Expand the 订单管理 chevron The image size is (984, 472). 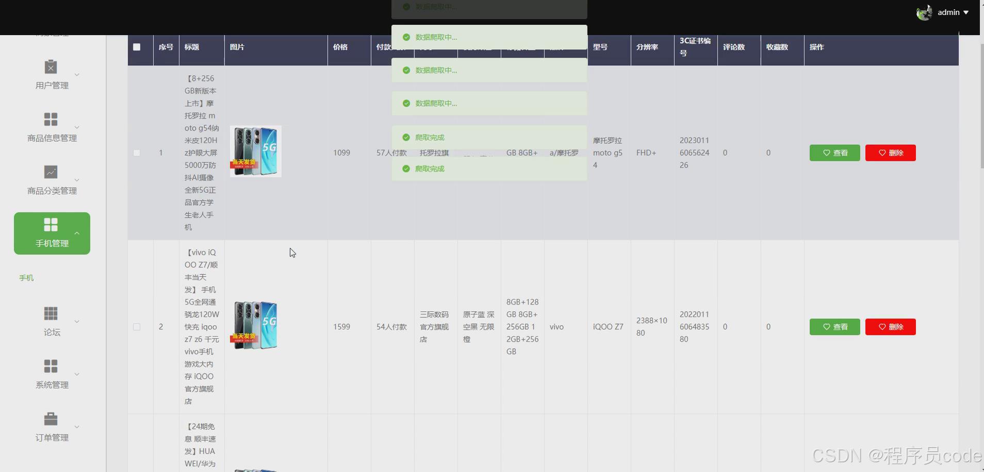click(x=77, y=427)
